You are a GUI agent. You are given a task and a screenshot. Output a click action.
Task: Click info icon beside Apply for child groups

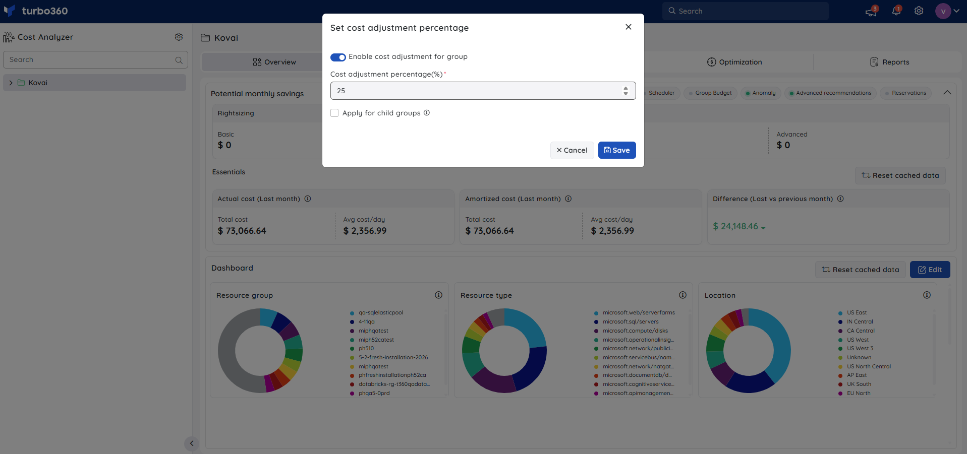tap(427, 113)
